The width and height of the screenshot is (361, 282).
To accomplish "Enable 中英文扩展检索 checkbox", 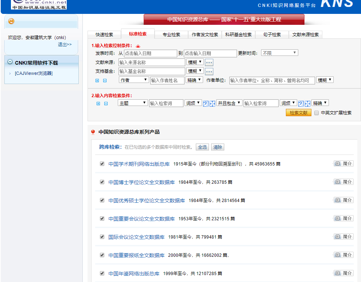I will pyautogui.click(x=317, y=113).
